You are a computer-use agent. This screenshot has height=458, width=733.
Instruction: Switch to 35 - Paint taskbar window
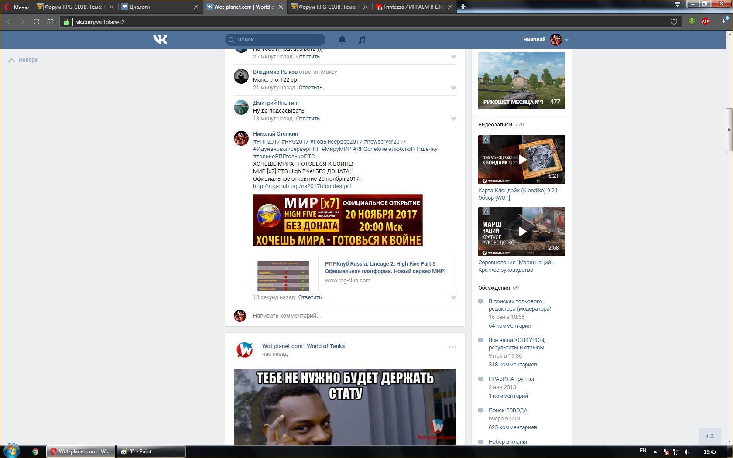click(151, 451)
